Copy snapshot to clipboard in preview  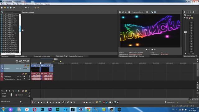tap(152, 12)
